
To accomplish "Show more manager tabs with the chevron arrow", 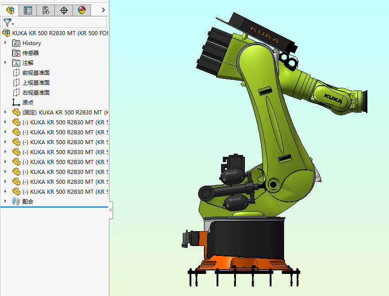I will [x=104, y=10].
